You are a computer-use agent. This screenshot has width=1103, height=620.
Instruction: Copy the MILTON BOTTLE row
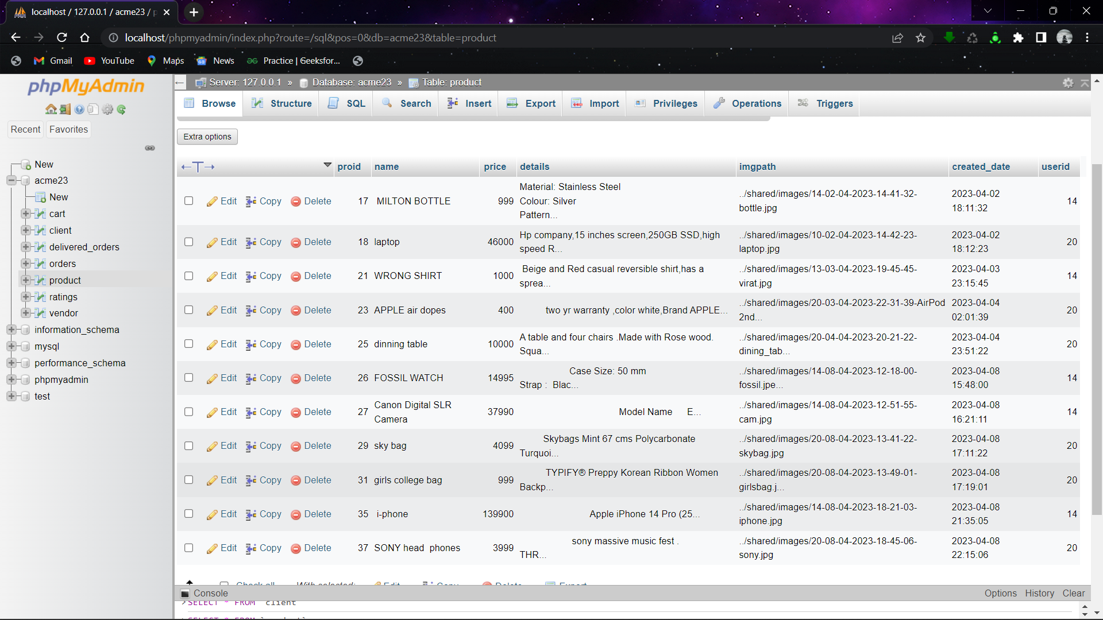(269, 201)
